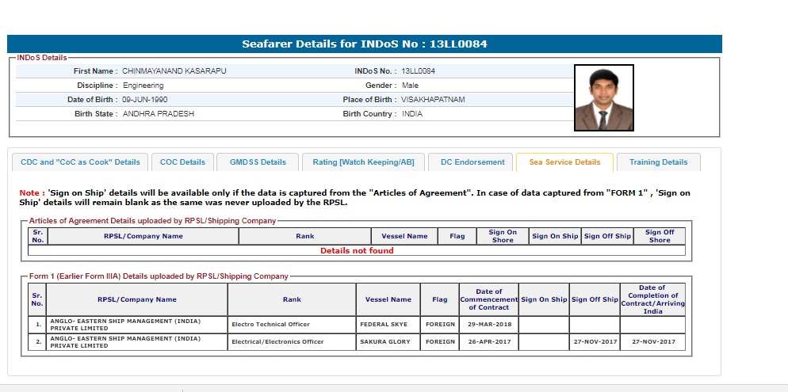The height and width of the screenshot is (392, 788).
Task: Click the Sign On Shore column header
Action: point(503,236)
